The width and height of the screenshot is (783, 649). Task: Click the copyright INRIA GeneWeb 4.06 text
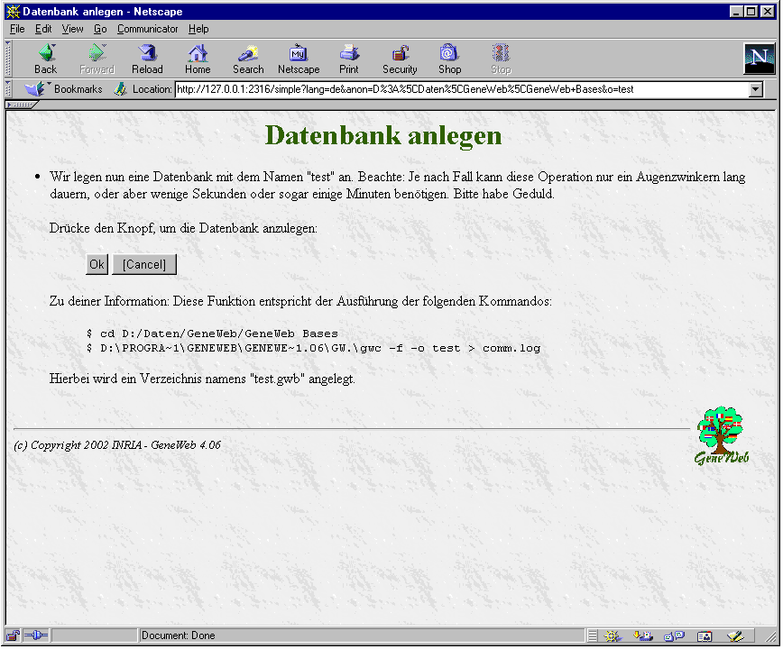117,445
